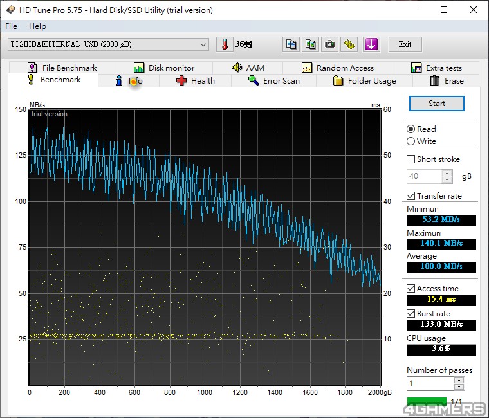
Task: Click the Erase trash can icon
Action: (x=434, y=81)
